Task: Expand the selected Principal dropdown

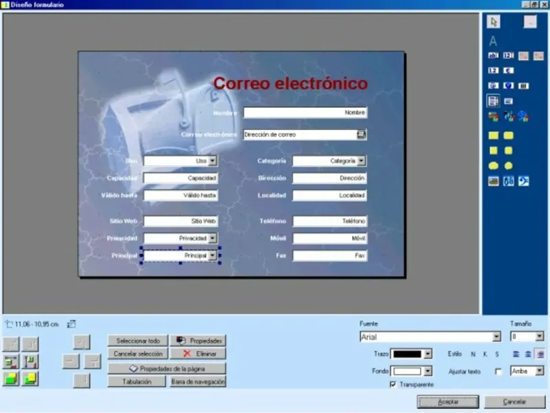Action: pyautogui.click(x=212, y=255)
